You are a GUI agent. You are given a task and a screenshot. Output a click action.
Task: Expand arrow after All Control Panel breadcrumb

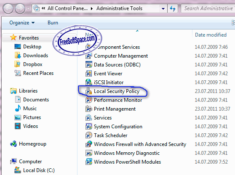(x=92, y=9)
